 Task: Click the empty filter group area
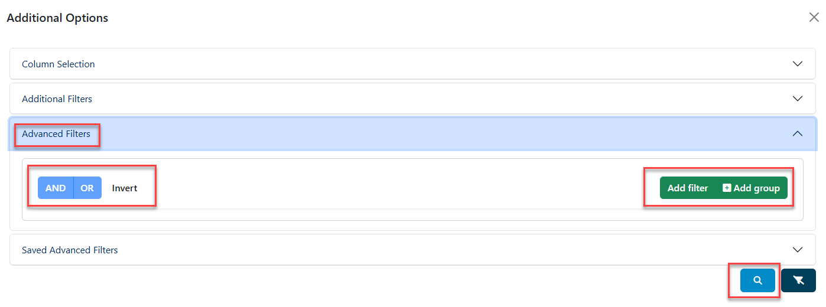412,213
